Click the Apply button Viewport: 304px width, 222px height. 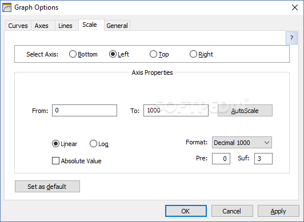coord(278,211)
